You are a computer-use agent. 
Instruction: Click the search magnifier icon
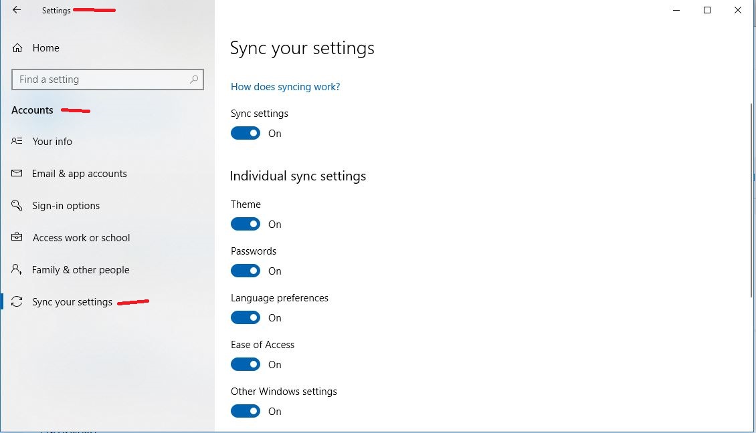pyautogui.click(x=194, y=80)
